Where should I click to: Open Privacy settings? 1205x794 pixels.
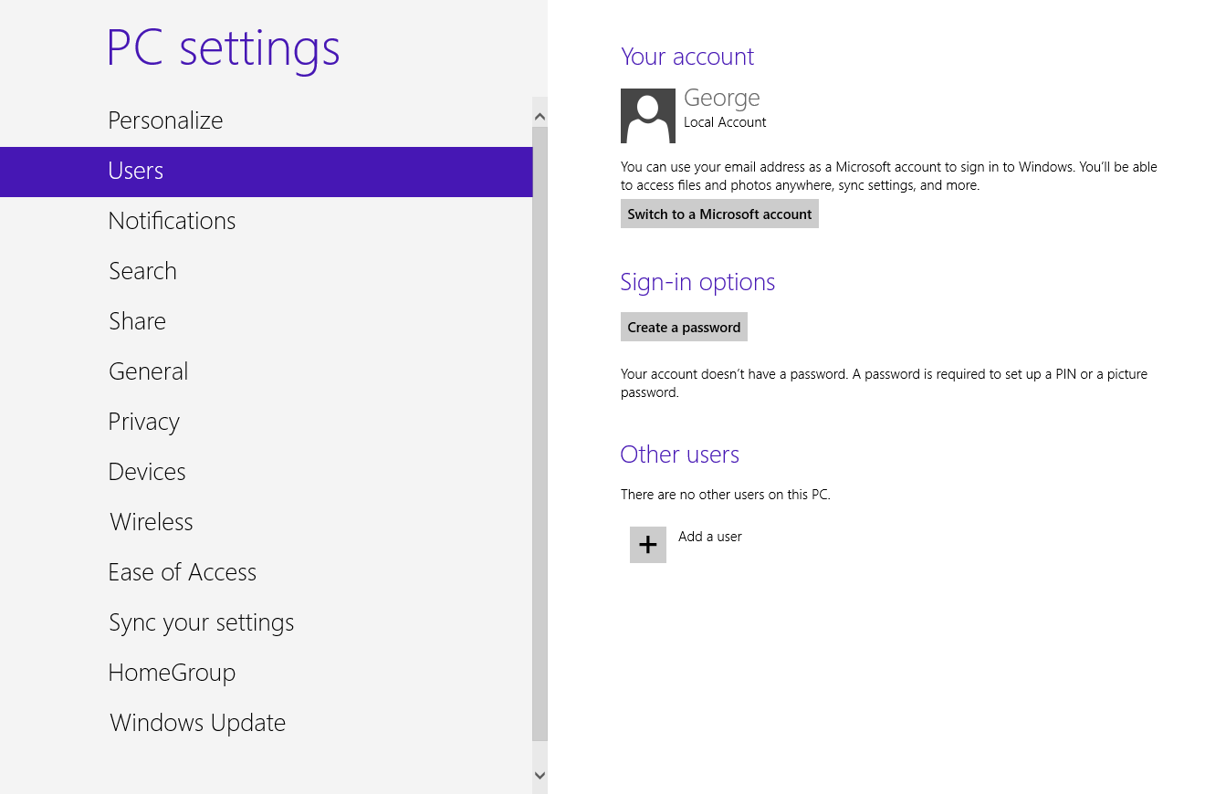click(x=267, y=422)
